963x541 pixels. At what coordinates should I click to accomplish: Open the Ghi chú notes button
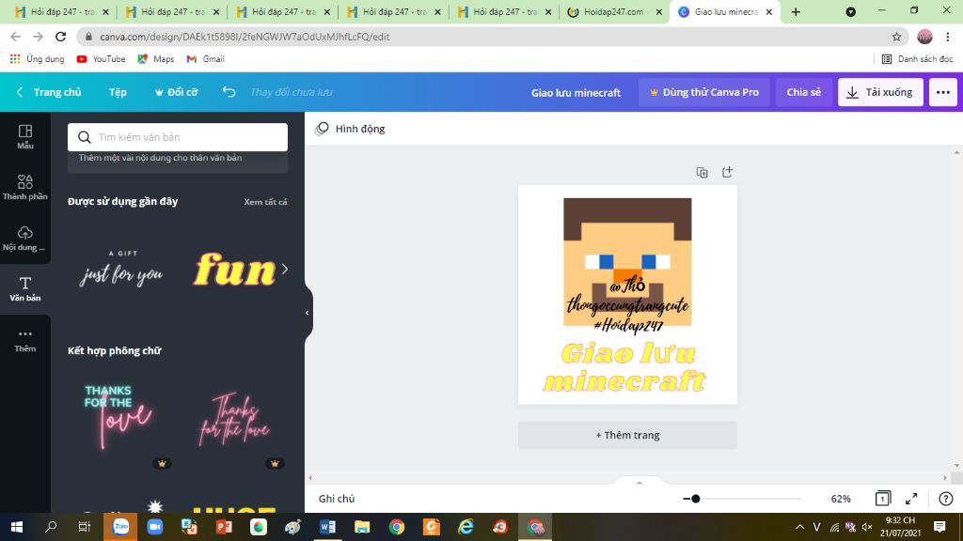point(337,499)
